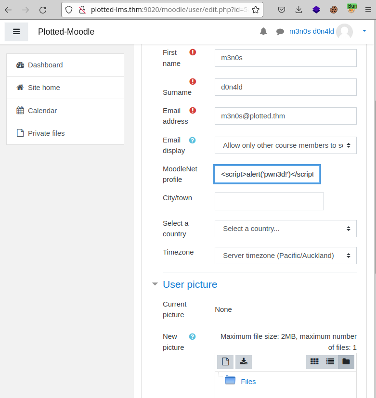Screen dimensions: 376x398
Task: Focus the City/town field
Action: point(269,201)
